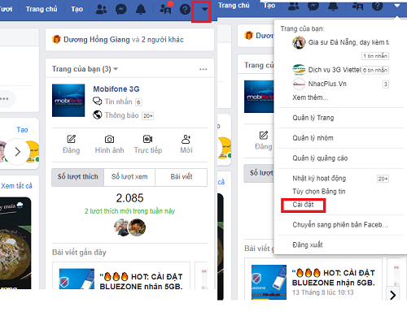The height and width of the screenshot is (316, 407).
Task: Click 'Xem tất cả' link on left
Action: (x=16, y=186)
